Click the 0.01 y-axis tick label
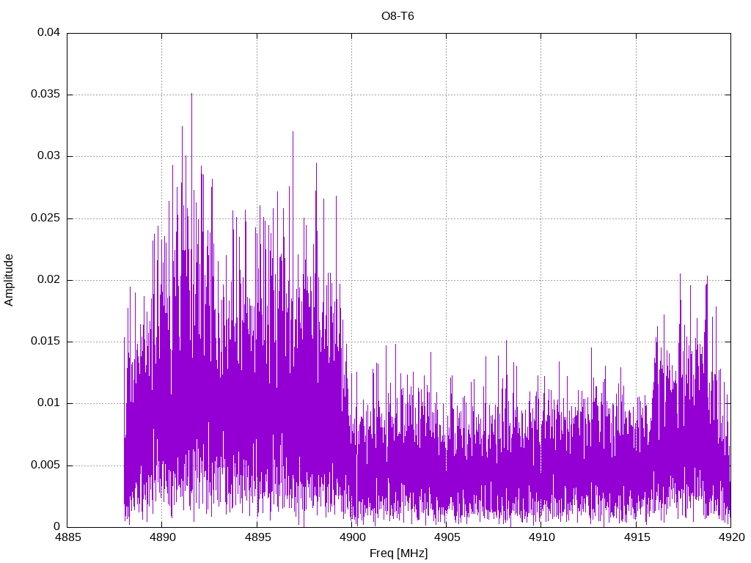Viewport: 751px width, 563px height. [x=49, y=403]
